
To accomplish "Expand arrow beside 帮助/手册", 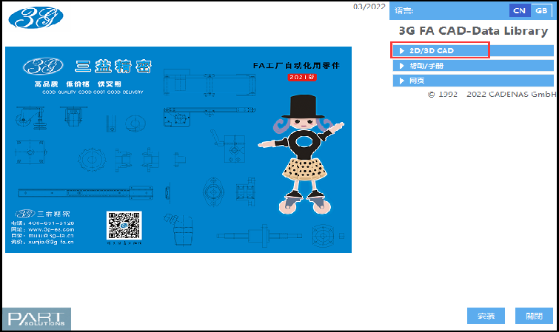I will point(402,66).
